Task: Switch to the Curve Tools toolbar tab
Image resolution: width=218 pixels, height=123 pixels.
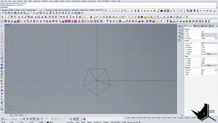Action: click(49, 10)
